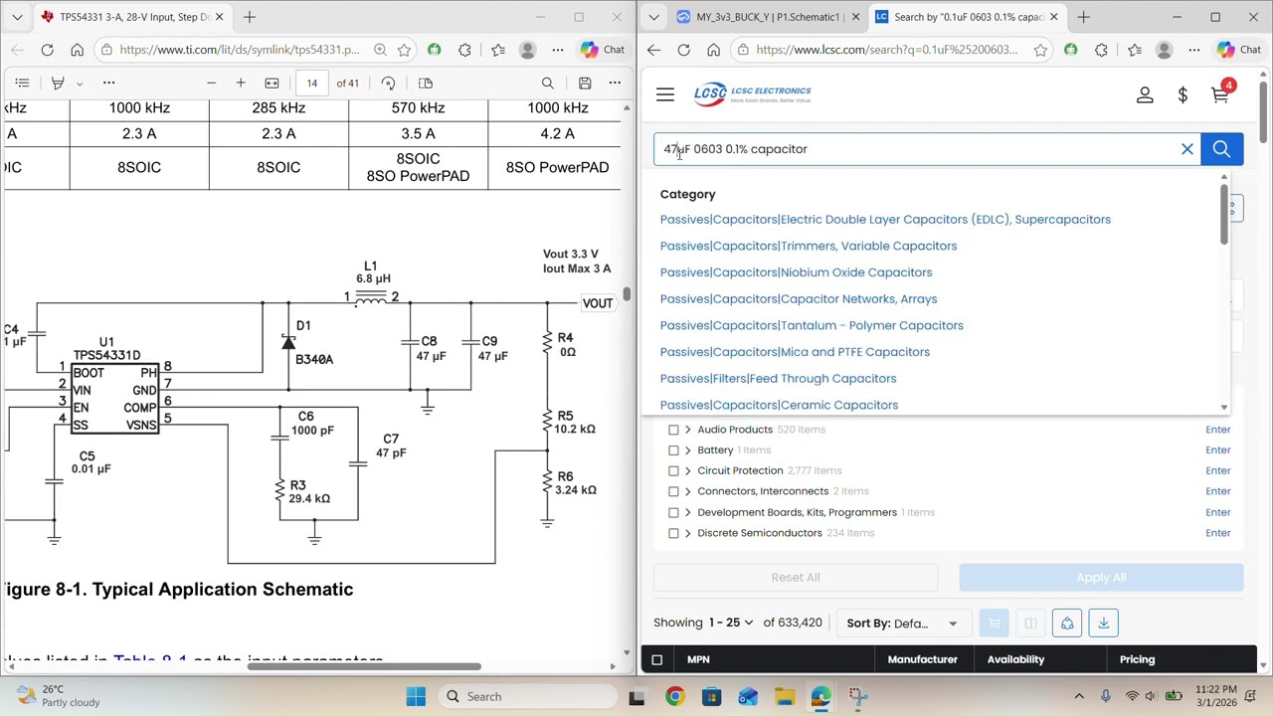Choose the Niobium Oxide Capacitors suggestion
Image resolution: width=1273 pixels, height=716 pixels.
[x=796, y=272]
